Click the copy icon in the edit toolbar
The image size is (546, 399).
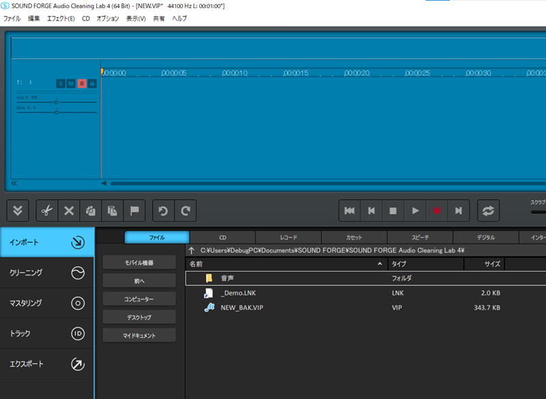click(x=91, y=211)
